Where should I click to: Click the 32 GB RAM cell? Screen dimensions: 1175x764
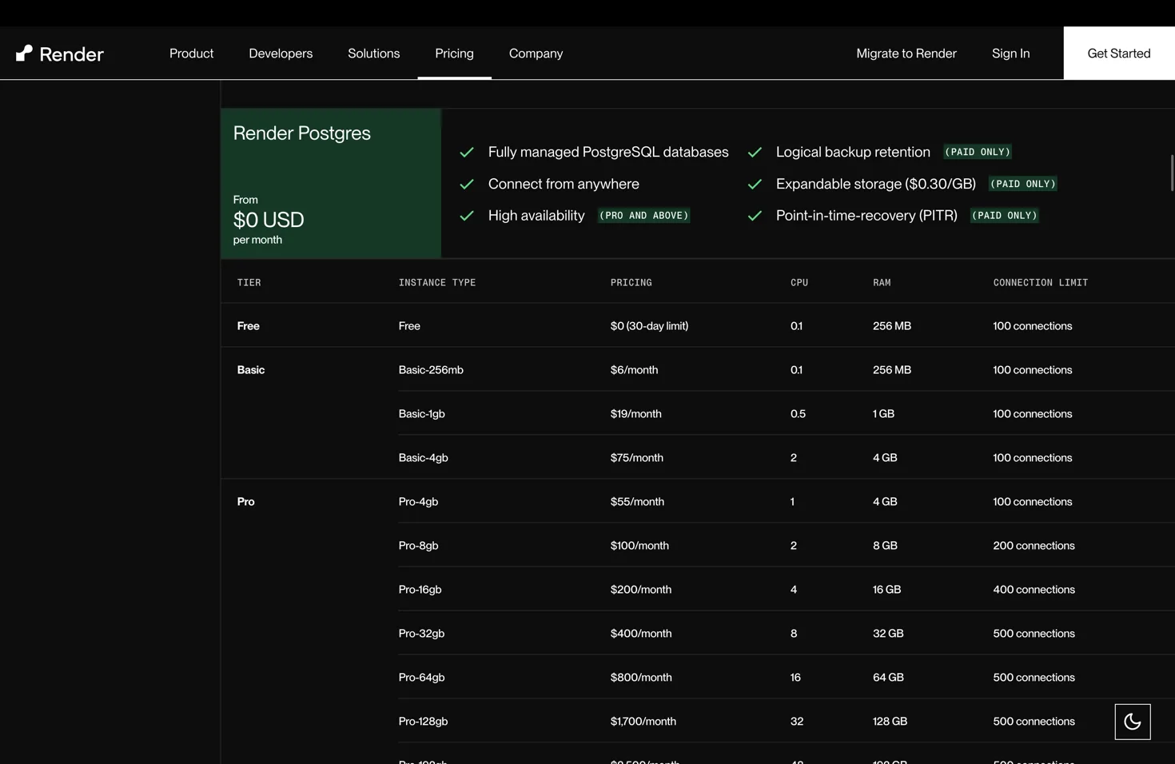[x=888, y=634]
